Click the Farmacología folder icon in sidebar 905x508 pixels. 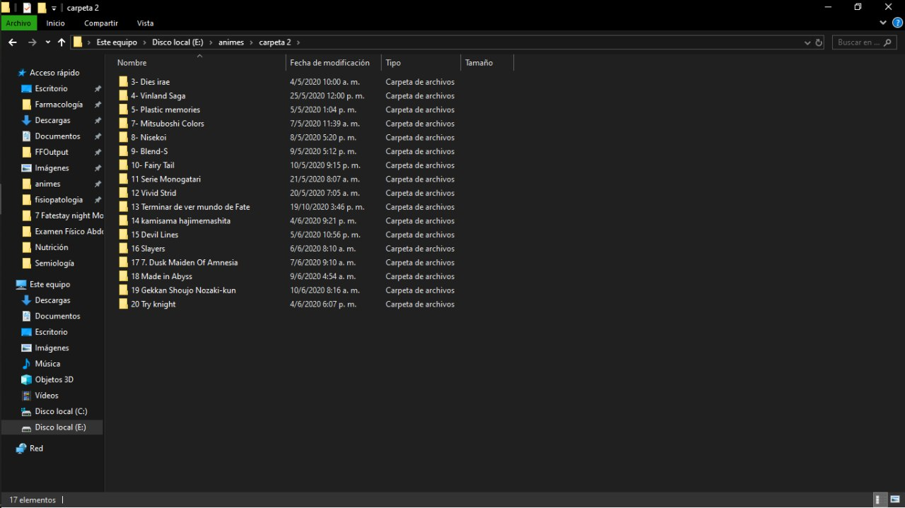point(27,105)
